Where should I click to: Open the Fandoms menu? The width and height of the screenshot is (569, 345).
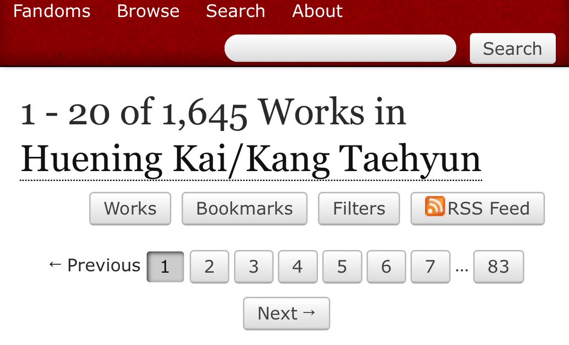click(x=52, y=11)
